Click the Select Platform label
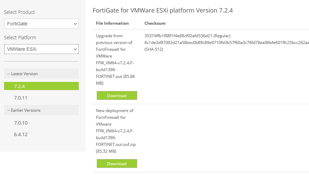309x175 pixels. (20, 38)
